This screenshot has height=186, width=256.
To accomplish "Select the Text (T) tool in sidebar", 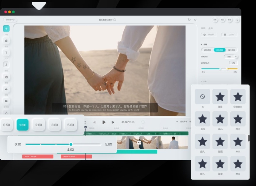I will (6, 53).
